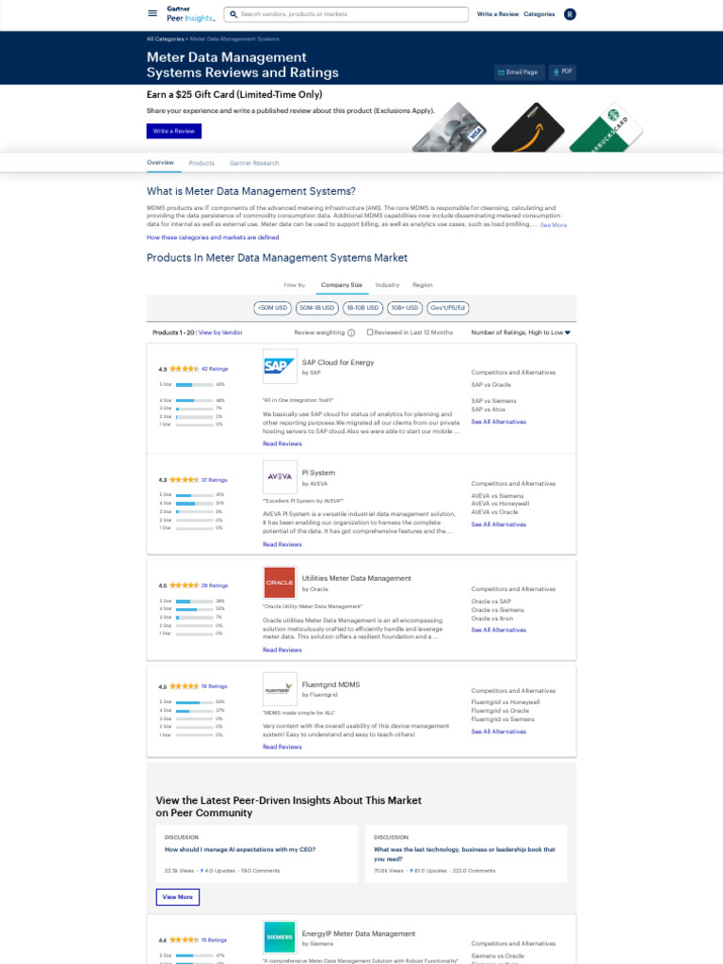The height and width of the screenshot is (964, 723).
Task: Click the search magnifier icon
Action: point(233,14)
